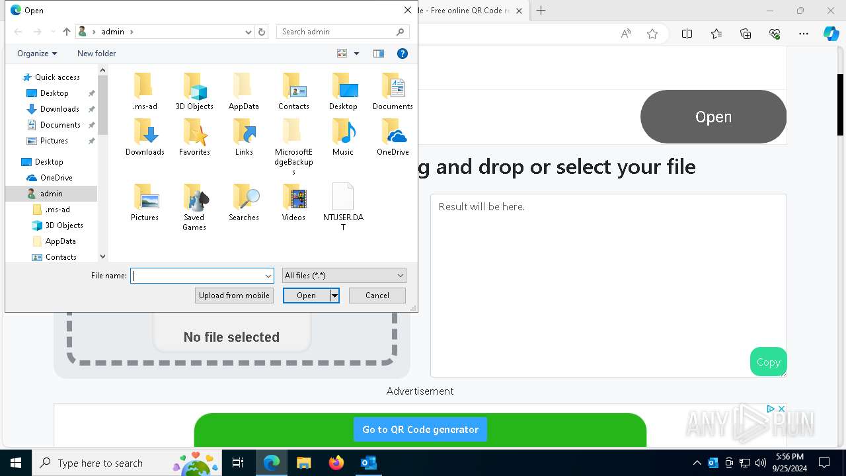Viewport: 846px width, 476px height.
Task: Click the File name input field
Action: pyautogui.click(x=197, y=276)
